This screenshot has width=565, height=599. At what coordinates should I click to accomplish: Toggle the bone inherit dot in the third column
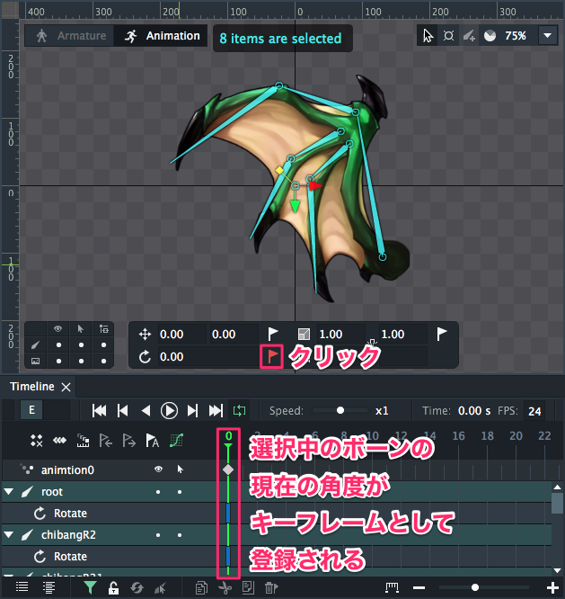[103, 345]
